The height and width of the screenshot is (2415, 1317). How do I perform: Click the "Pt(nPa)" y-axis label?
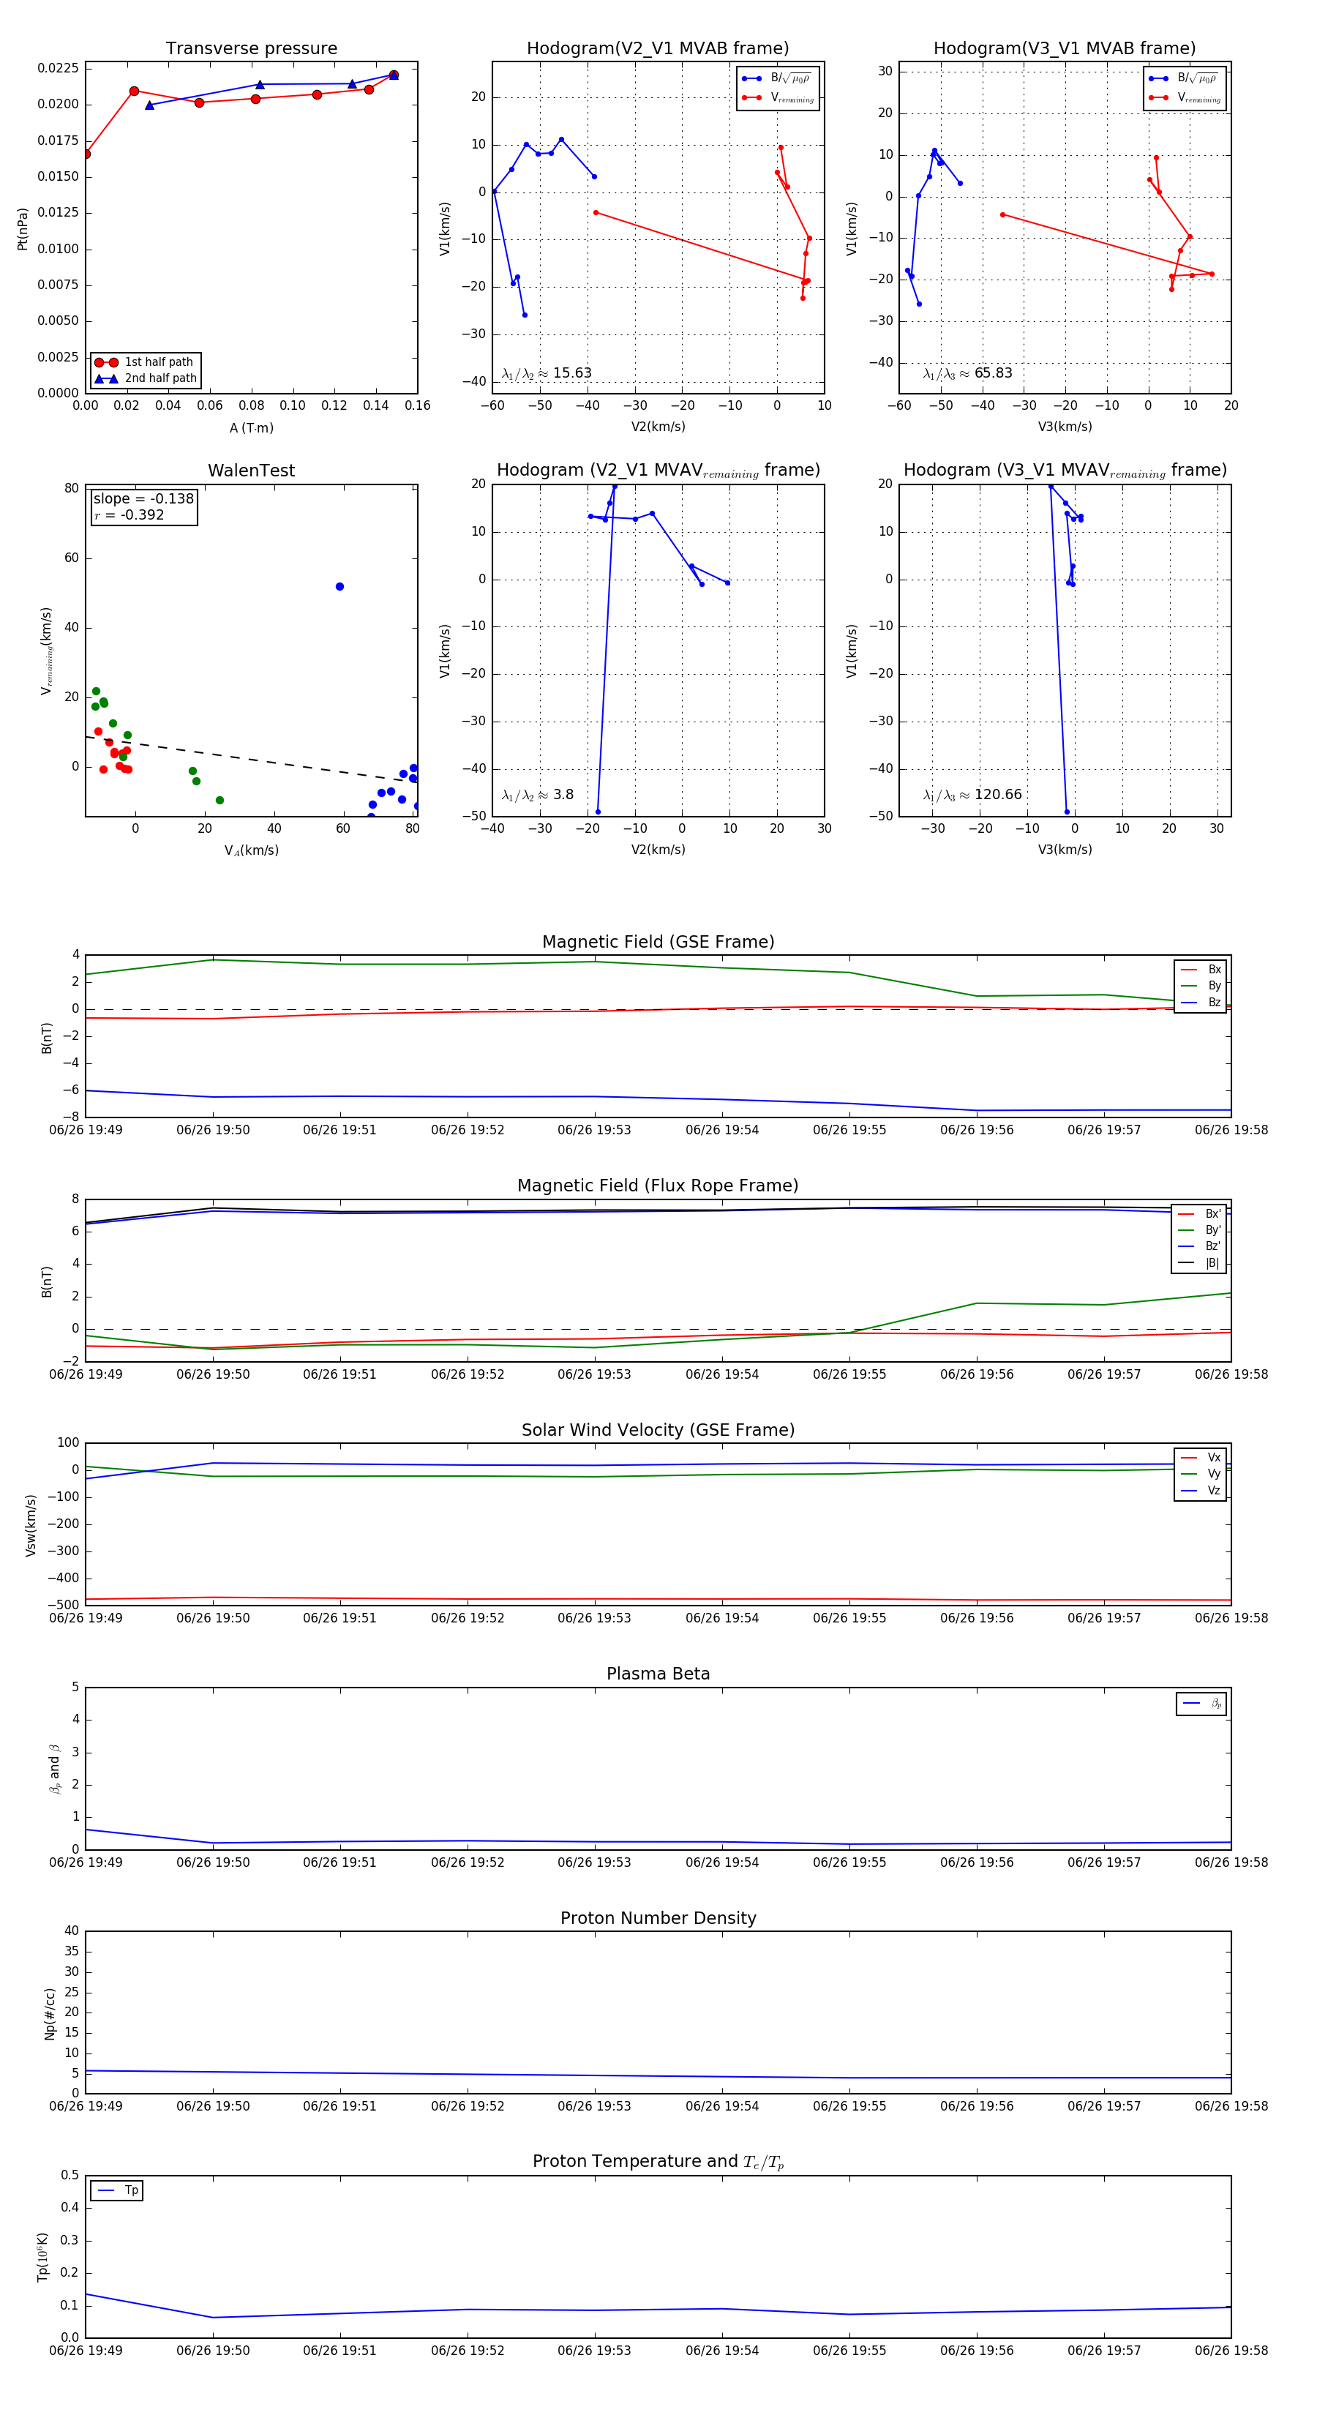pos(23,228)
